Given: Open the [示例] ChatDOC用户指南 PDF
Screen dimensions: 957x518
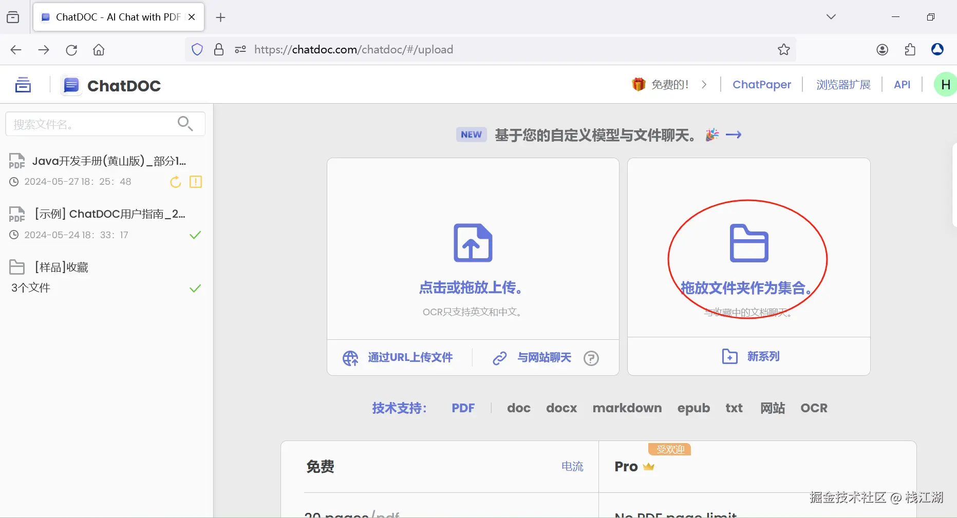Looking at the screenshot, I should (109, 214).
